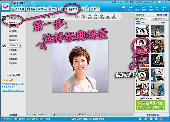170x122 pixels.
Task: Click the 旋转 rotate icon
Action: tap(144, 8)
